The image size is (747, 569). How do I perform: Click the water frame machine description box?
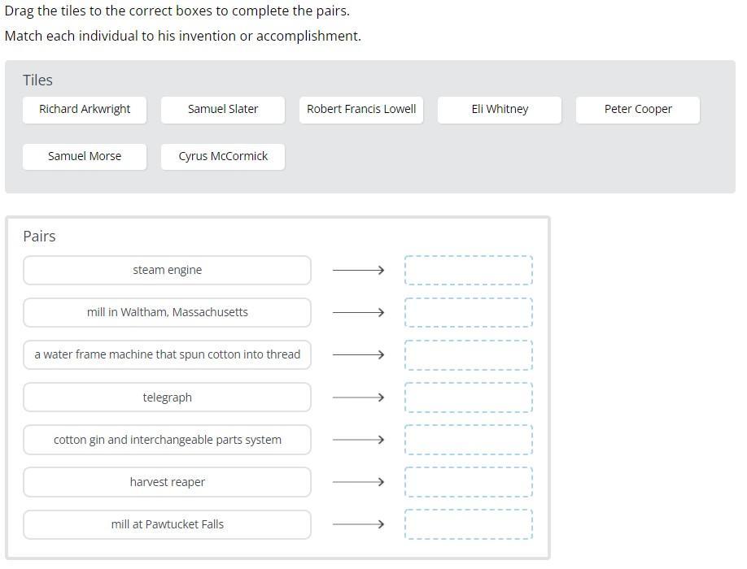tap(167, 354)
